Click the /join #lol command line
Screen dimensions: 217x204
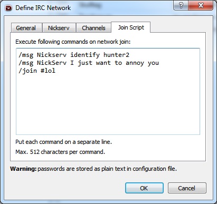point(37,71)
